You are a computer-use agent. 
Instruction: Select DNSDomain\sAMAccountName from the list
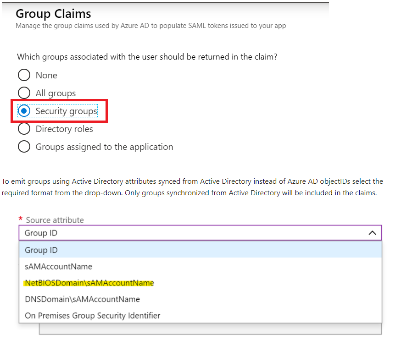pos(82,299)
